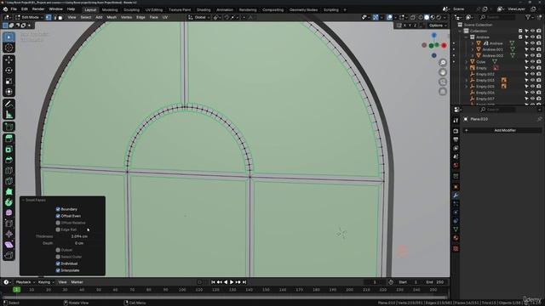Toggle the Individual checkbox
The width and height of the screenshot is (545, 306).
click(58, 263)
